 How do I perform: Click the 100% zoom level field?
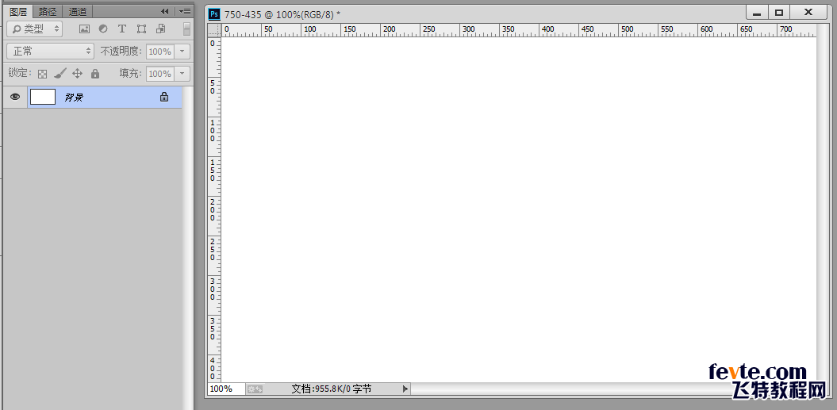(x=226, y=389)
